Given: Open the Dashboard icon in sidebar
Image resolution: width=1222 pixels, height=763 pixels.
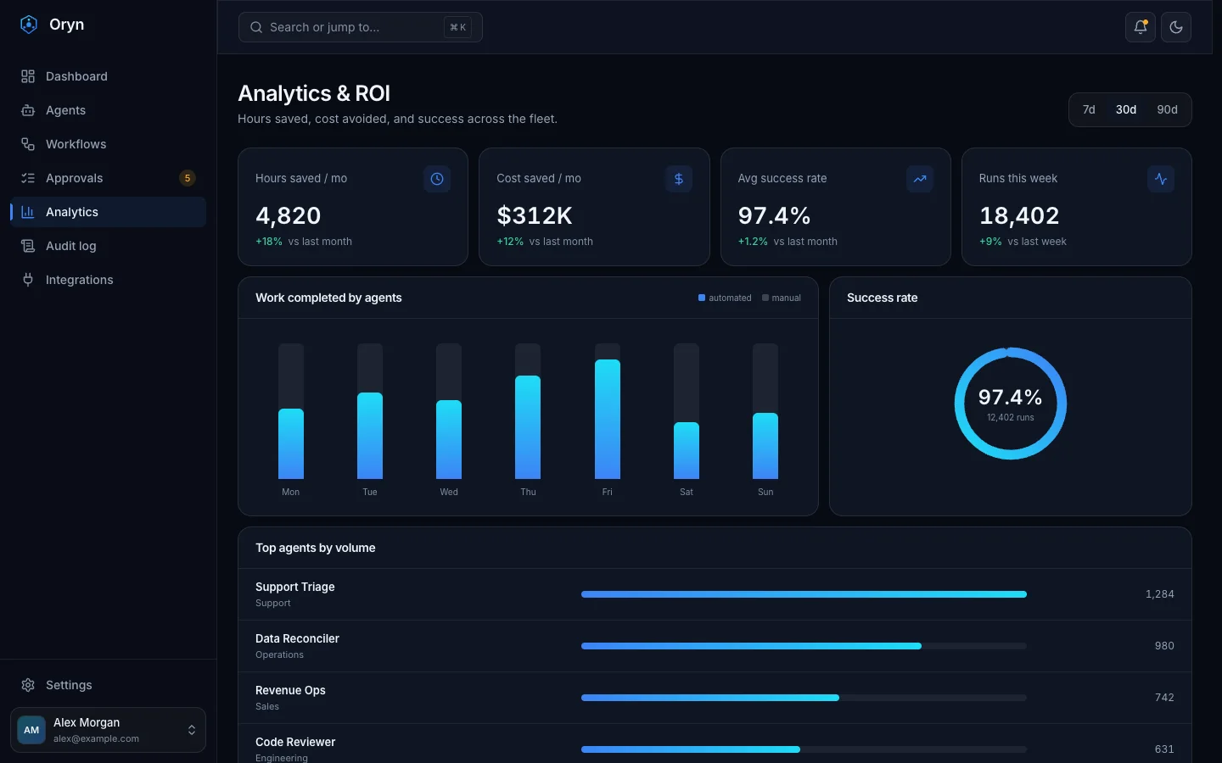Looking at the screenshot, I should coord(28,76).
